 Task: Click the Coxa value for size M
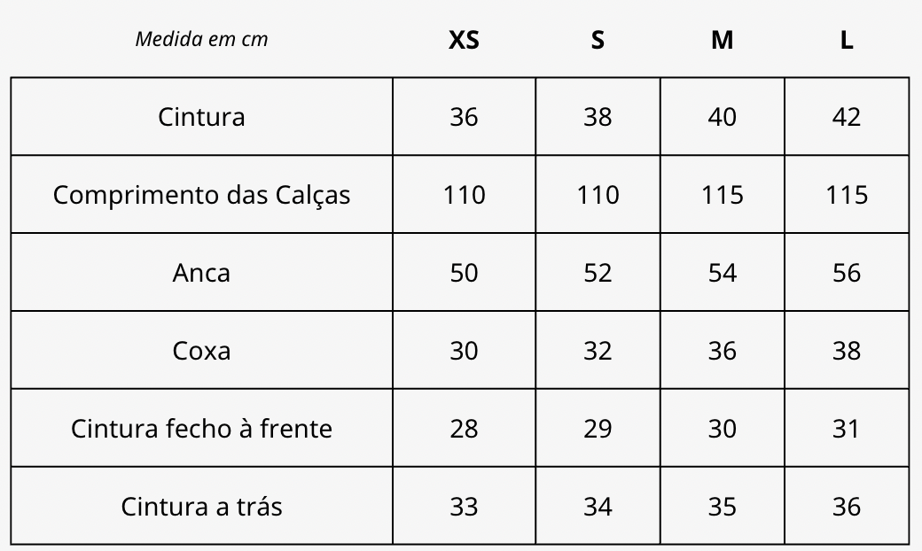(722, 351)
